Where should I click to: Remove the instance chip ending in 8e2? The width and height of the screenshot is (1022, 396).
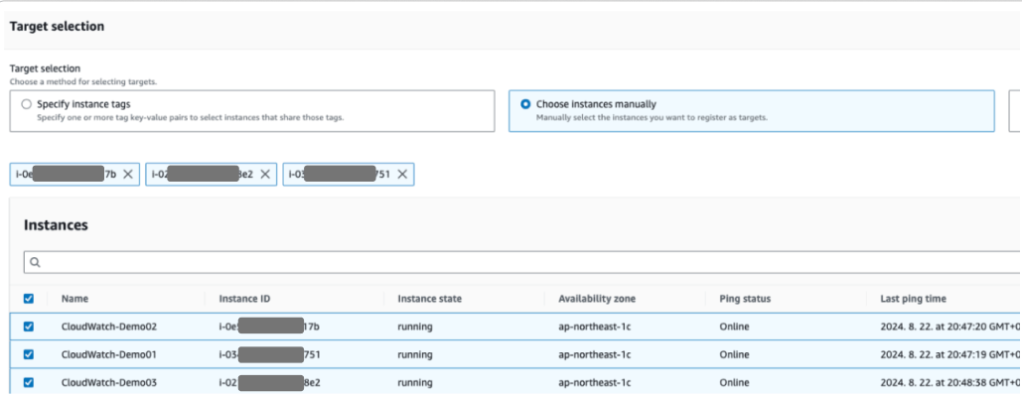(265, 174)
